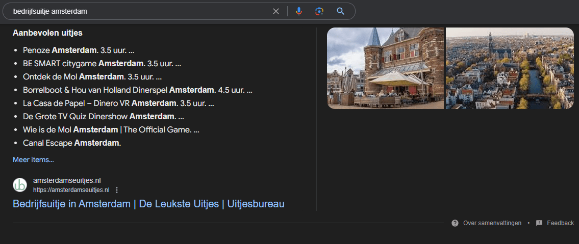The width and height of the screenshot is (579, 244).
Task: Start voice search with microphone icon
Action: 299,11
